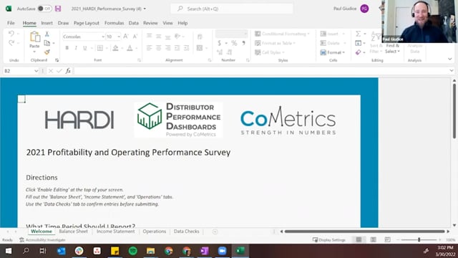The image size is (458, 258).
Task: Click the Cut scissors icon
Action: (x=47, y=34)
